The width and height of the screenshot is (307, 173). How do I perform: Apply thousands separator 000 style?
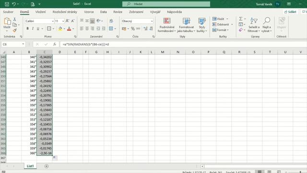point(138,29)
